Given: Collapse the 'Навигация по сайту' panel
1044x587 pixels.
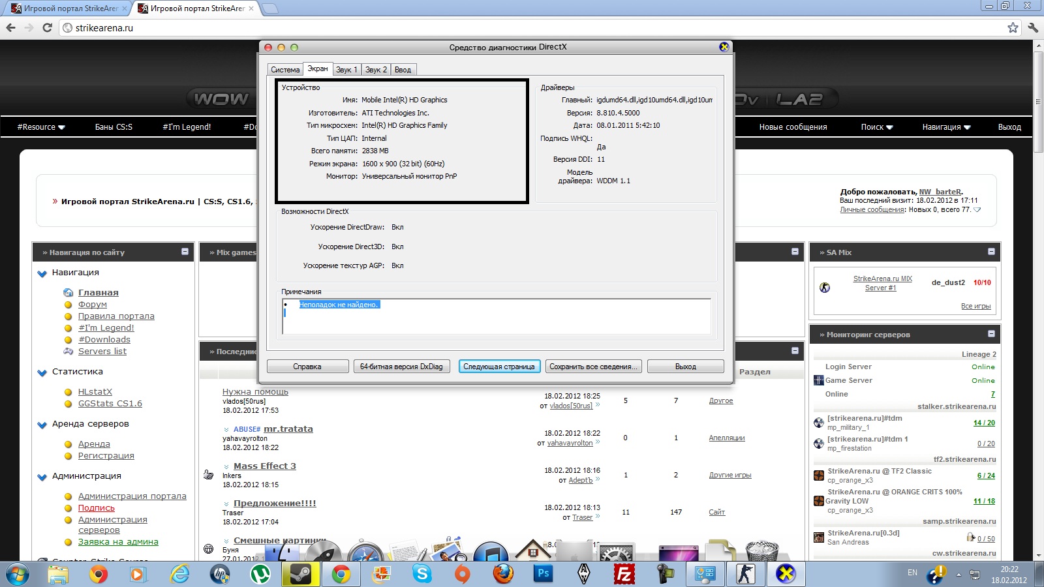Looking at the screenshot, I should 185,251.
